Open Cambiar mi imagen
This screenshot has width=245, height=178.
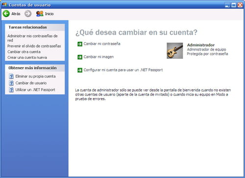coord(98,57)
